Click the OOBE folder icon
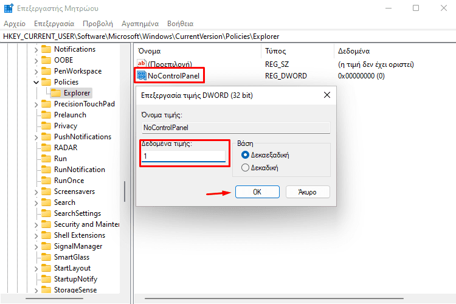Screen dimensions: 456x304 [46, 60]
